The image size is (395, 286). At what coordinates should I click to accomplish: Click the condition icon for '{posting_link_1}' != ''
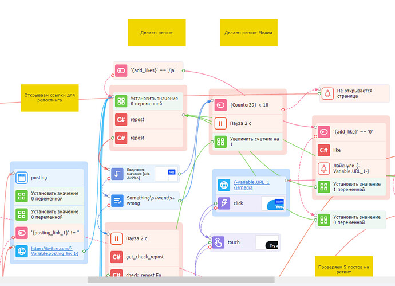(x=22, y=233)
